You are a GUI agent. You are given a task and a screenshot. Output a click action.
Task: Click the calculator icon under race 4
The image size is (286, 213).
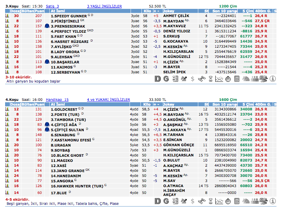click(237, 201)
